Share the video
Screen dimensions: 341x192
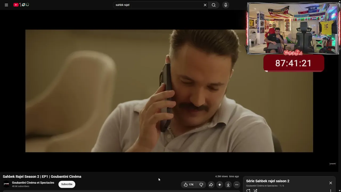211,185
